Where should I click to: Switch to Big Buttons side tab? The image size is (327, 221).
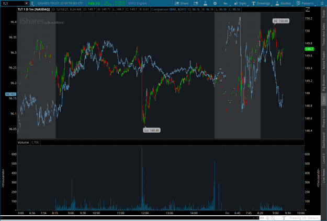click(x=324, y=83)
